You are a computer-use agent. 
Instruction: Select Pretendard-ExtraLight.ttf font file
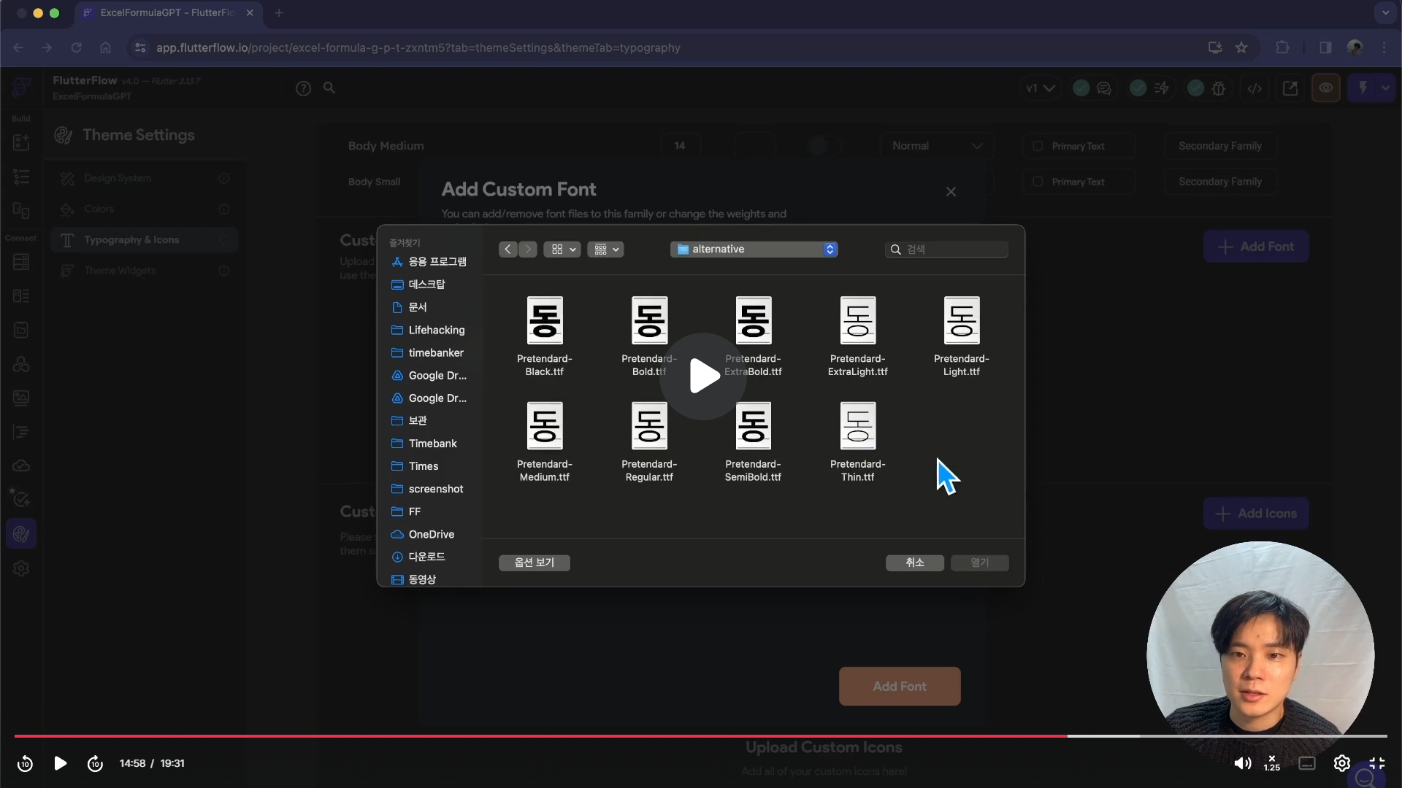click(x=858, y=336)
